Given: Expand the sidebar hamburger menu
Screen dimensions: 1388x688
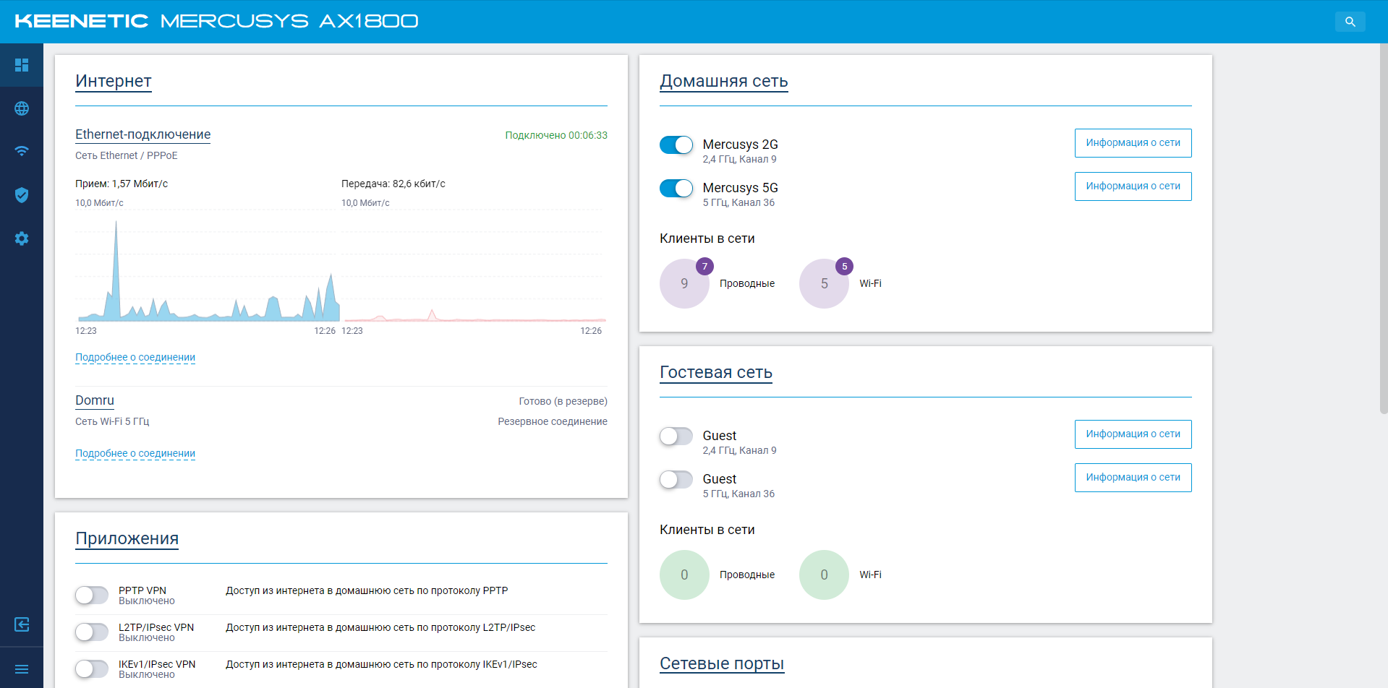Looking at the screenshot, I should pyautogui.click(x=22, y=669).
